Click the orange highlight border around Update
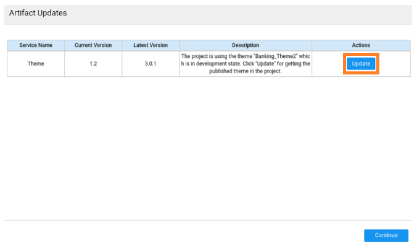Image resolution: width=417 pixels, height=251 pixels. click(x=361, y=54)
